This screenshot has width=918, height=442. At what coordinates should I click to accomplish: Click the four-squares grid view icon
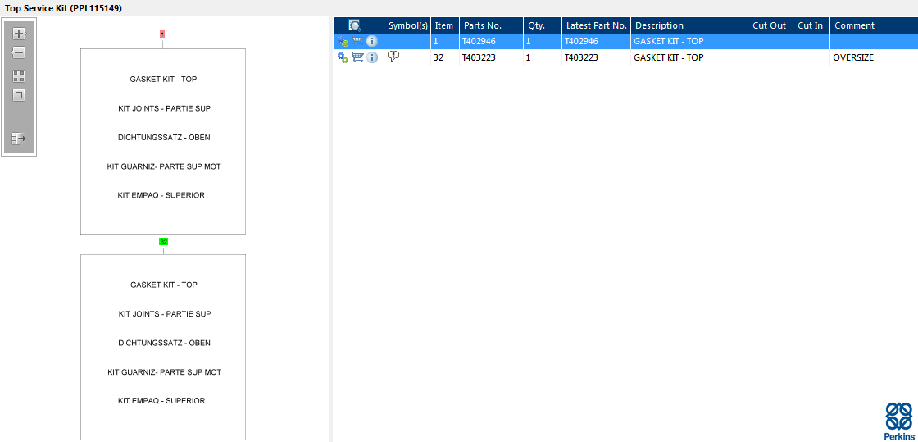tap(19, 76)
